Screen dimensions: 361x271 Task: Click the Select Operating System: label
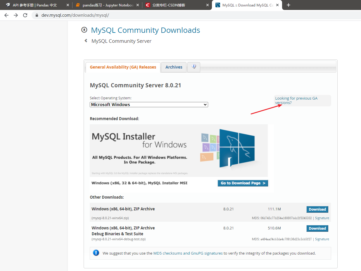tap(110, 98)
